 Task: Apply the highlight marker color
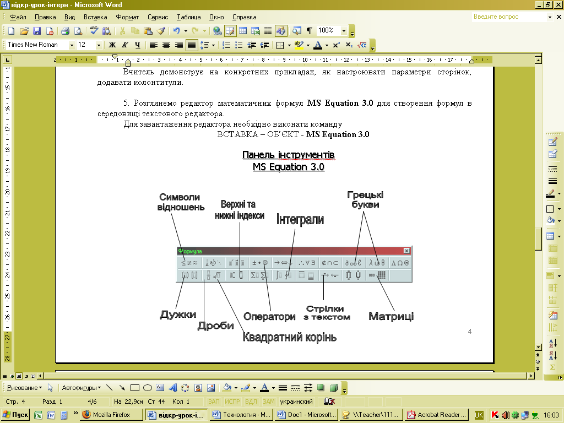click(299, 45)
